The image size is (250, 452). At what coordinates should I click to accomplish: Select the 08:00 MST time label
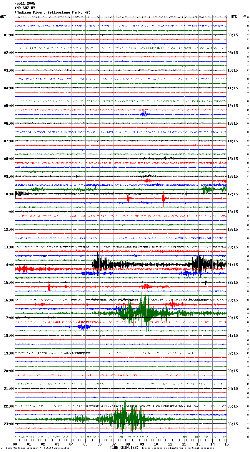[9, 159]
